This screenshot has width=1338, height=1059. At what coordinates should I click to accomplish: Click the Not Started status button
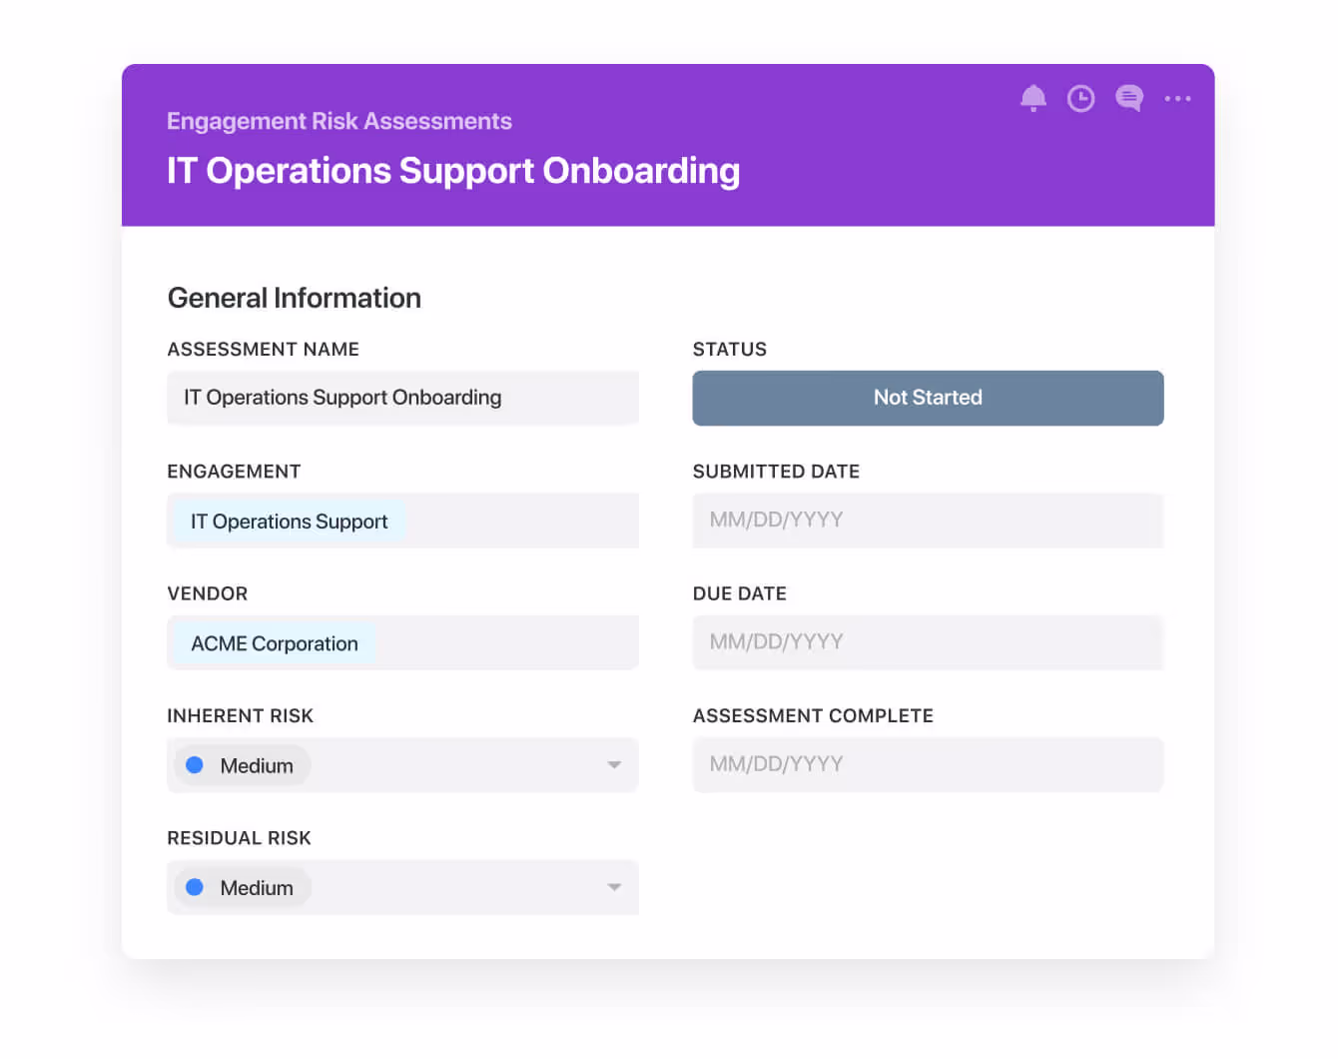(x=928, y=398)
